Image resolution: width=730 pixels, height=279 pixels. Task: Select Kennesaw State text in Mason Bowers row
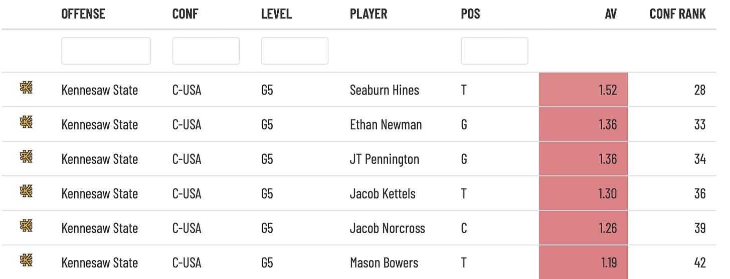100,262
